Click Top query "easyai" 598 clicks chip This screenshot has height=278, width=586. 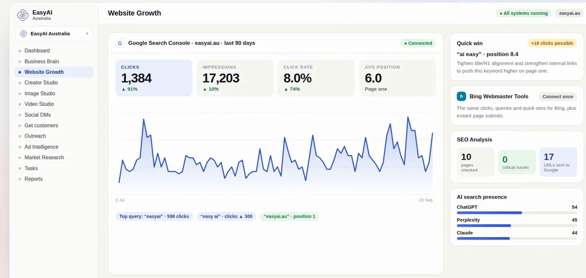[154, 216]
